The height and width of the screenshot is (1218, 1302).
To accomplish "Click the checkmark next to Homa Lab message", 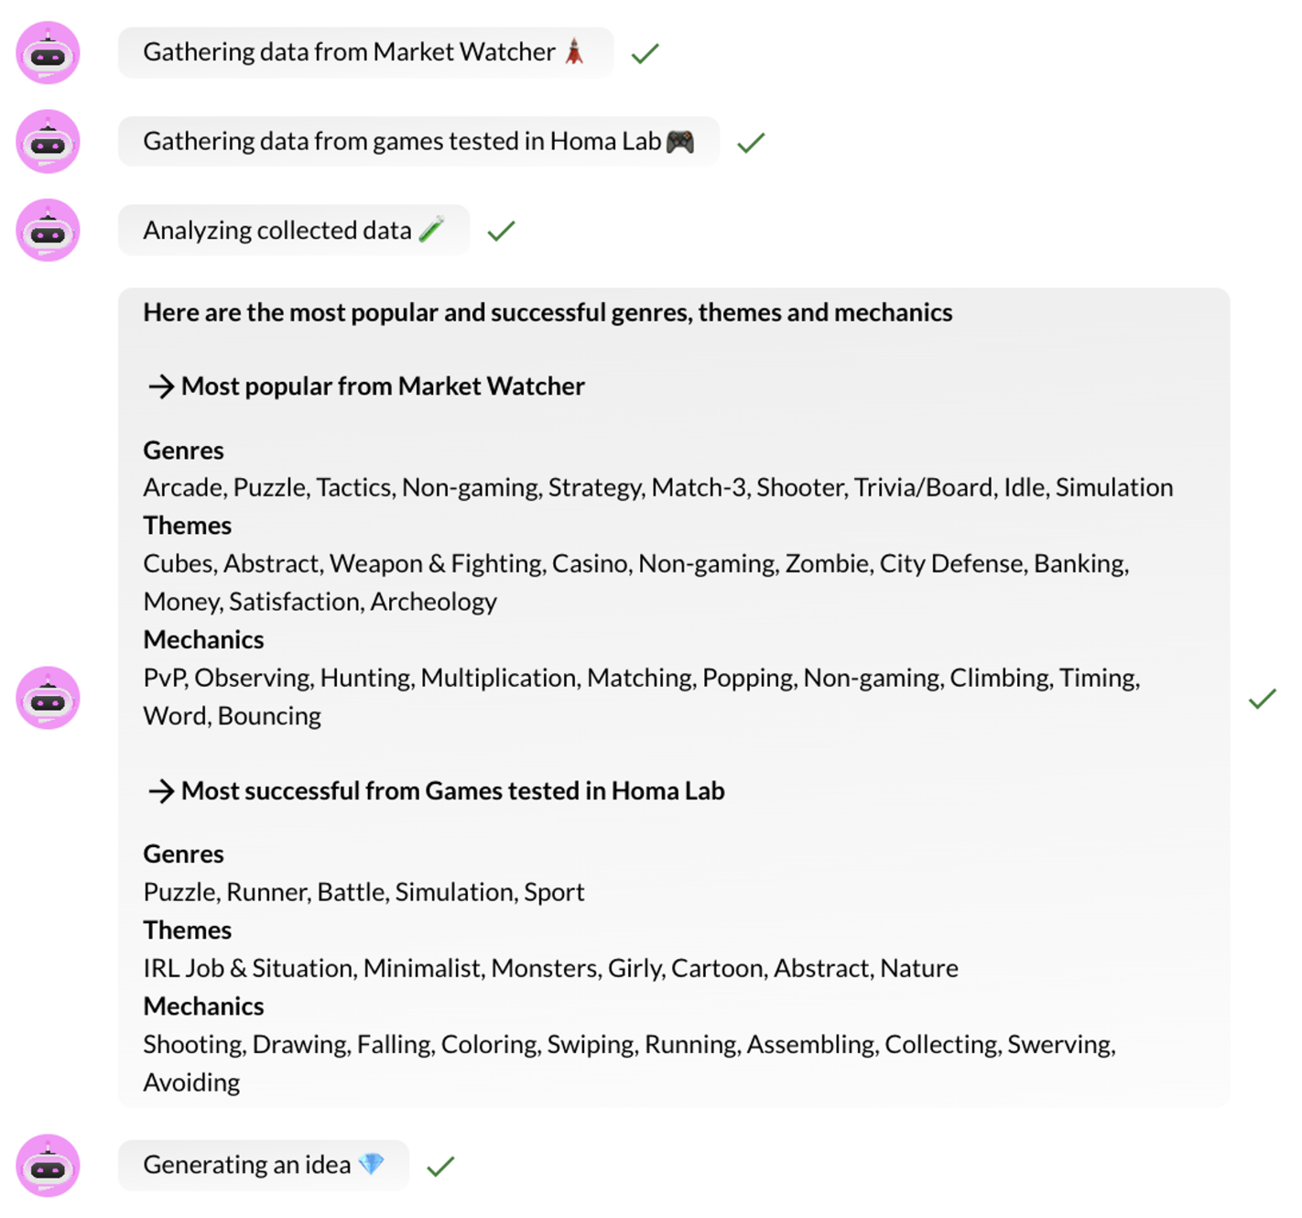I will point(751,143).
